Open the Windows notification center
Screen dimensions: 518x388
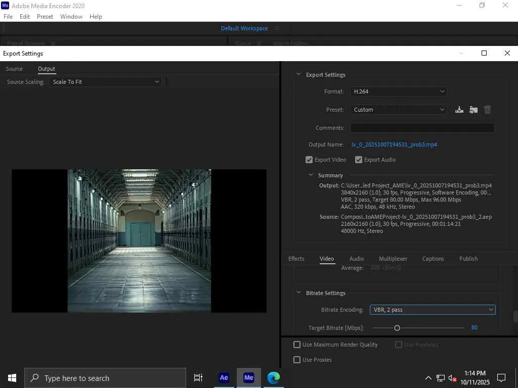pyautogui.click(x=501, y=378)
